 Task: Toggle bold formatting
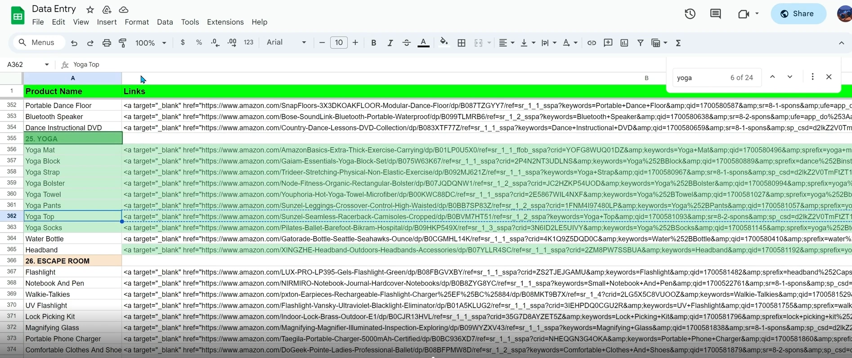tap(373, 43)
